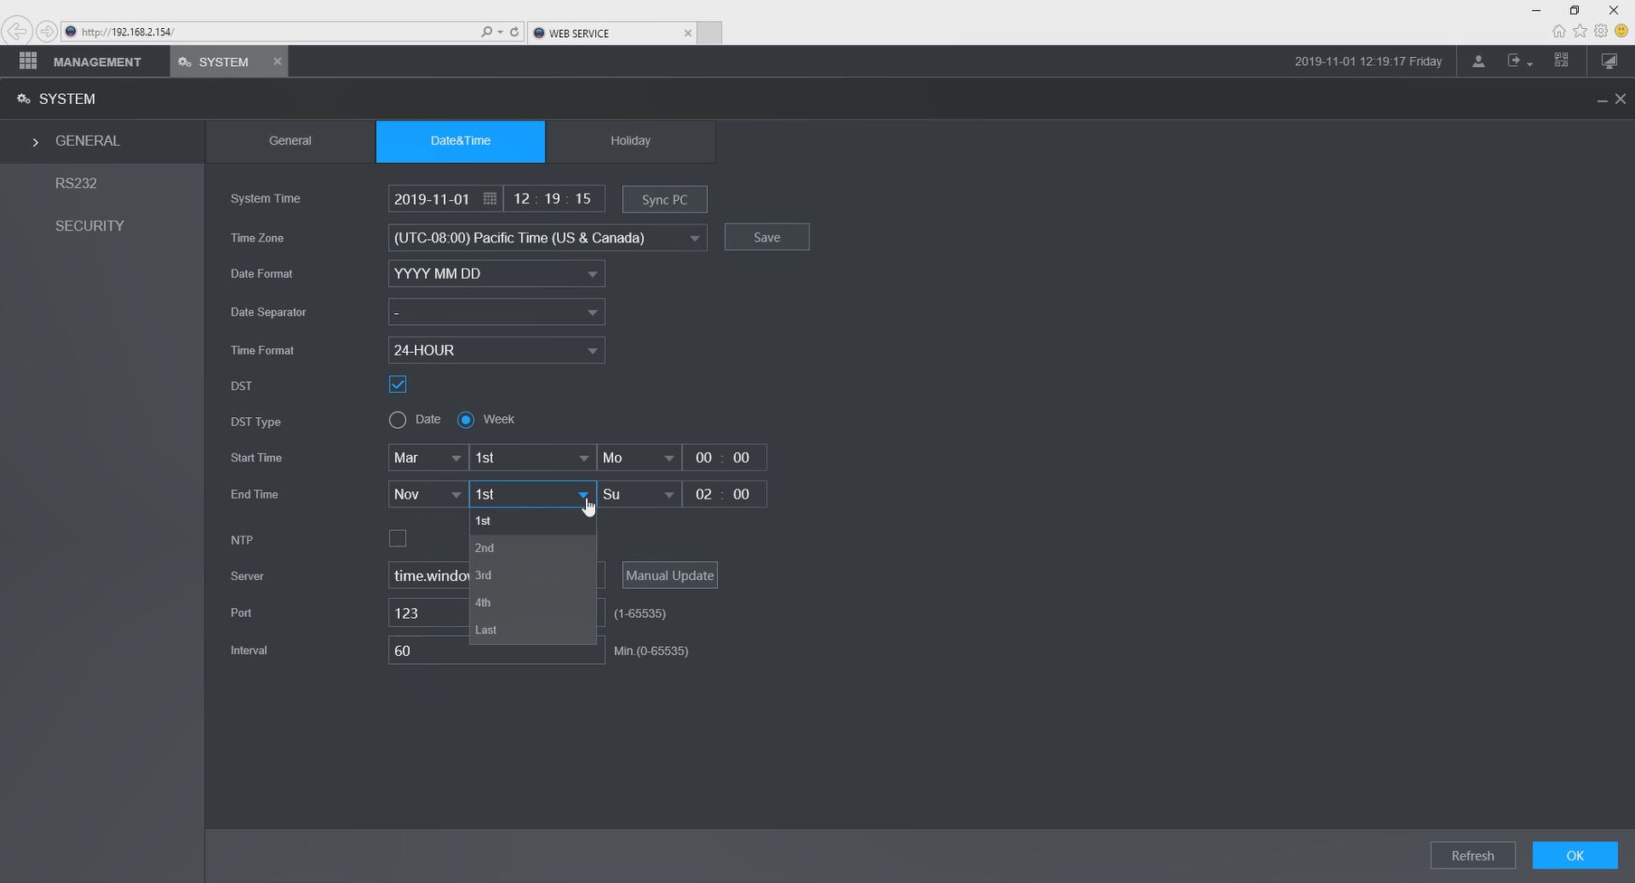
Task: Click the browser address bar URL
Action: [x=128, y=32]
